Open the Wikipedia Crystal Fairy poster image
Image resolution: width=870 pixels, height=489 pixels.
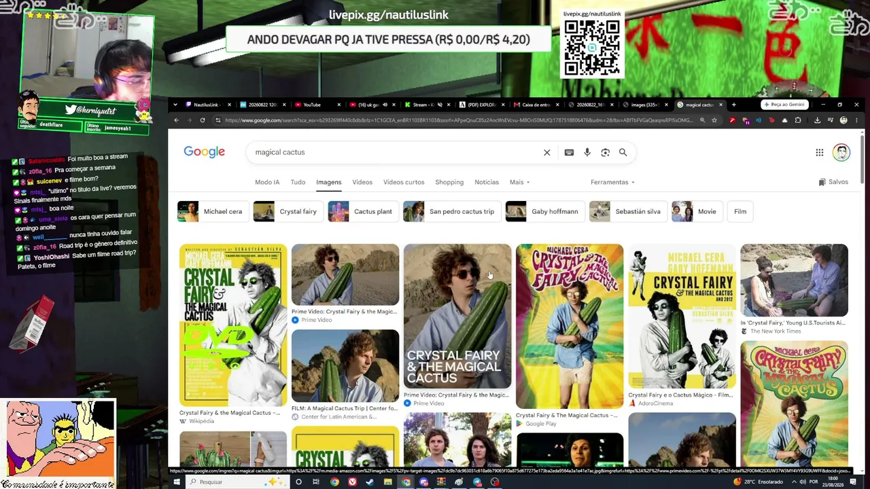click(233, 325)
